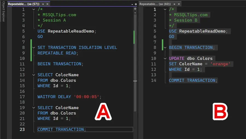Click 'SET ColorName' on line 11, Session B

(x=186, y=64)
